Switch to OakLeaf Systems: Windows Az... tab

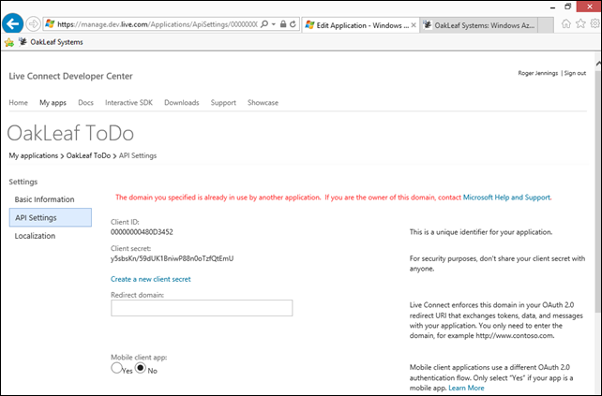[478, 25]
